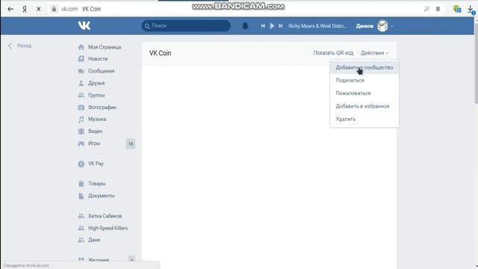Viewport: 478px width, 269px height.
Task: Click the group icon beside Хатка Сабиков
Action: pos(81,216)
